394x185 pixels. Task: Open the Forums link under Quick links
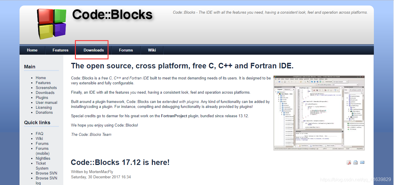point(42,143)
